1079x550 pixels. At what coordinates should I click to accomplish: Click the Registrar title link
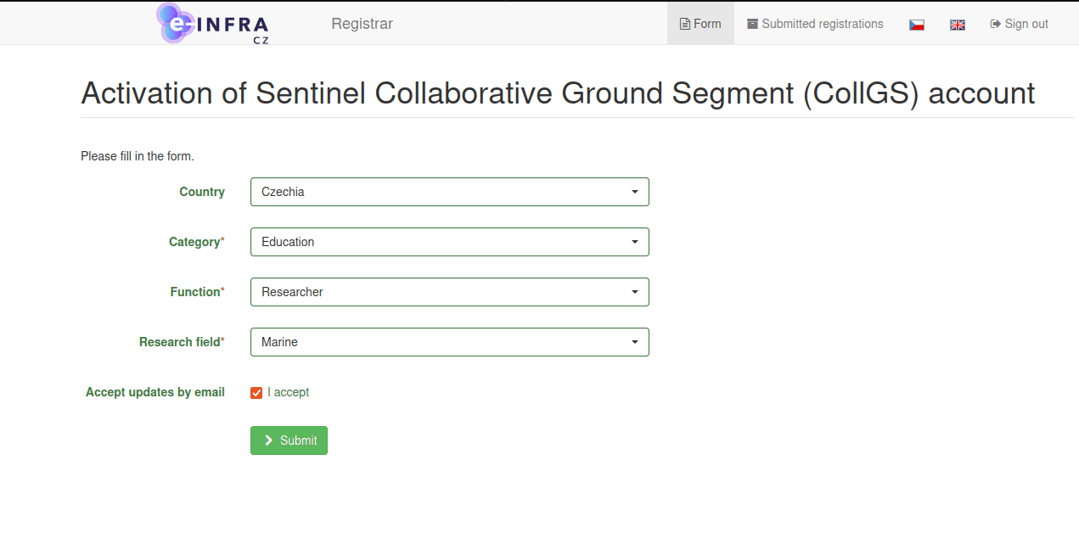(x=362, y=24)
